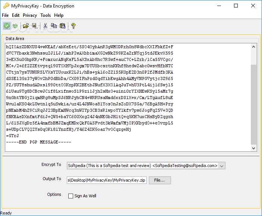262x216 pixels.
Task: Cut text with scissors icon
Action: [45, 26]
